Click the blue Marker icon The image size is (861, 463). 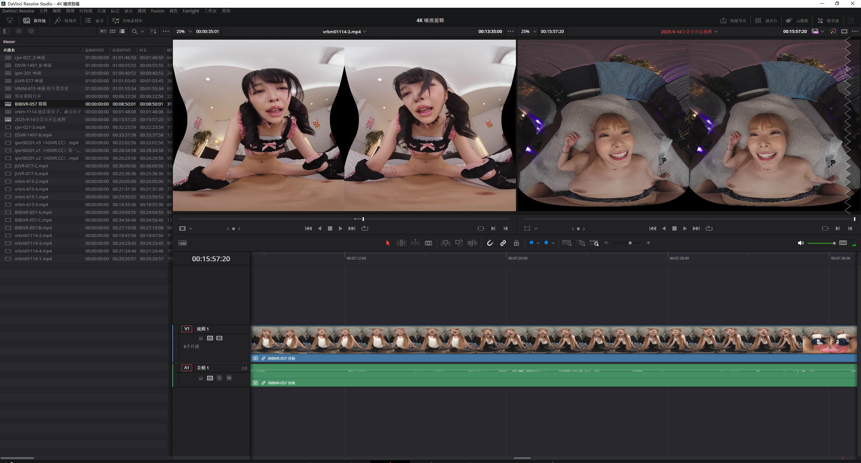click(546, 243)
